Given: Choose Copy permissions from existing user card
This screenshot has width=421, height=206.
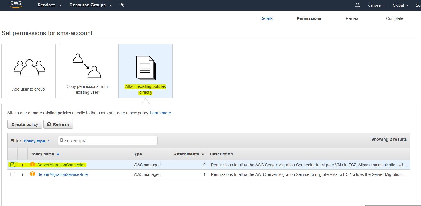Looking at the screenshot, I should [87, 71].
